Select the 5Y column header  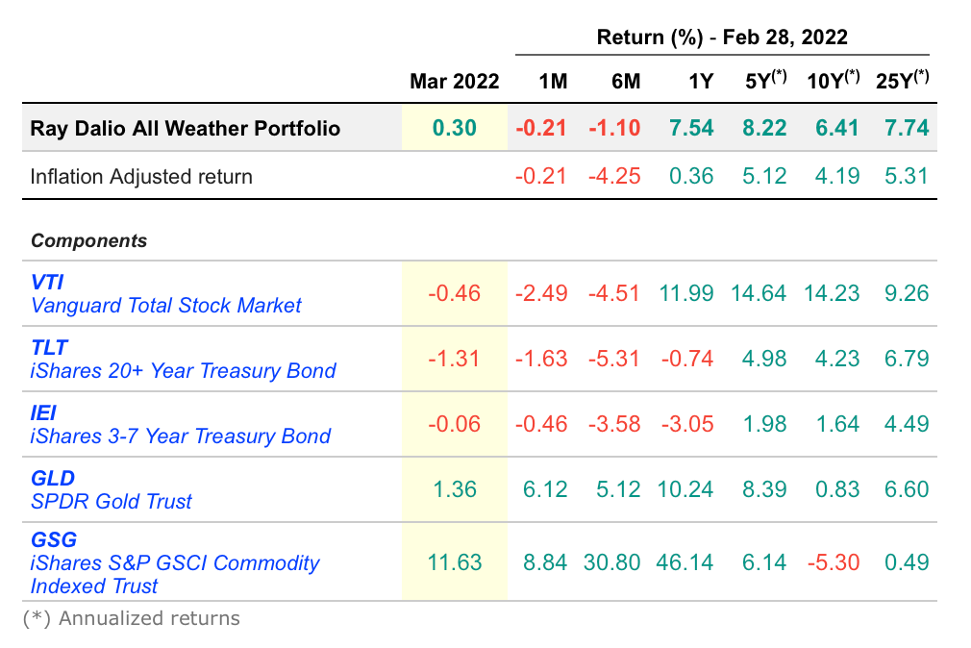click(x=766, y=80)
